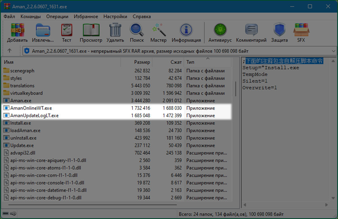Show archive Информация icon
Screen dimensions: 338x219
tap(186, 30)
